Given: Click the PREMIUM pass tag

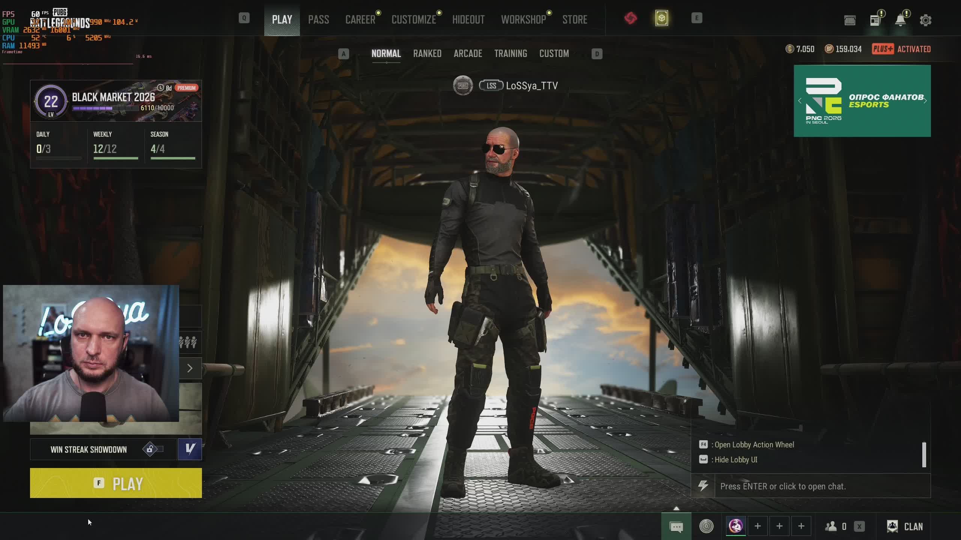Looking at the screenshot, I should (x=187, y=88).
